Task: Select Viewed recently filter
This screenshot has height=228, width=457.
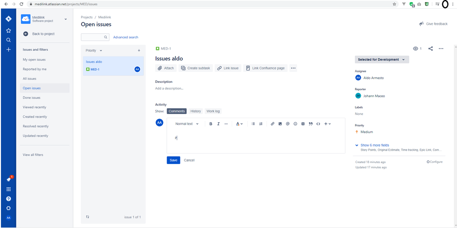Action: click(x=45, y=107)
